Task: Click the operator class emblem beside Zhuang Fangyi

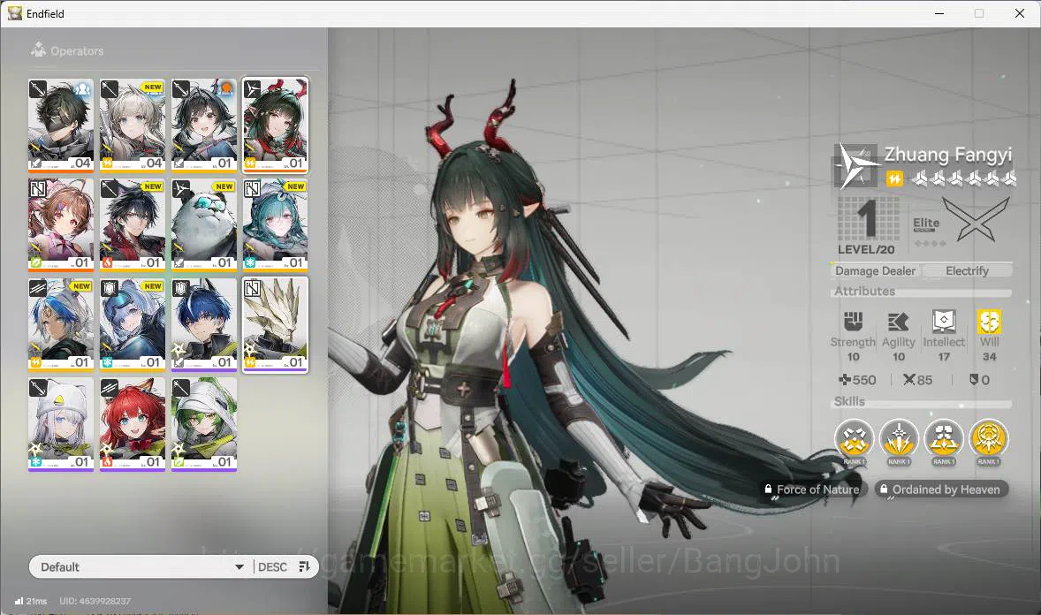Action: click(x=855, y=166)
